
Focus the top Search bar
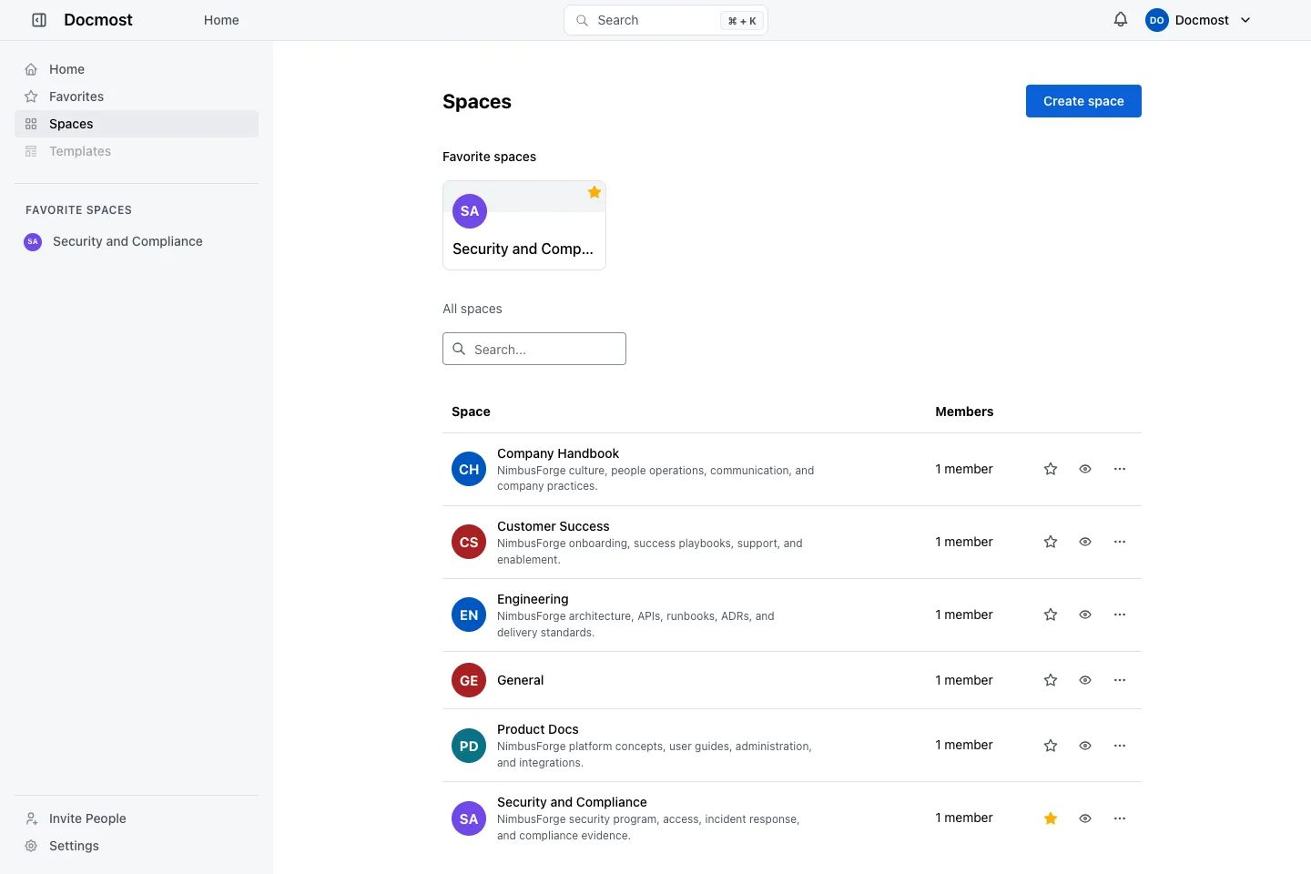point(666,20)
